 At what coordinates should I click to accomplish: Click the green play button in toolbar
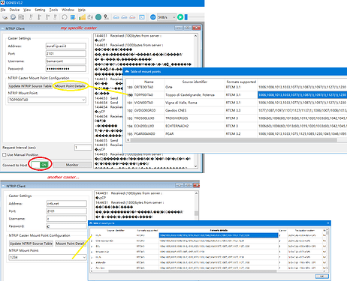click(180, 17)
